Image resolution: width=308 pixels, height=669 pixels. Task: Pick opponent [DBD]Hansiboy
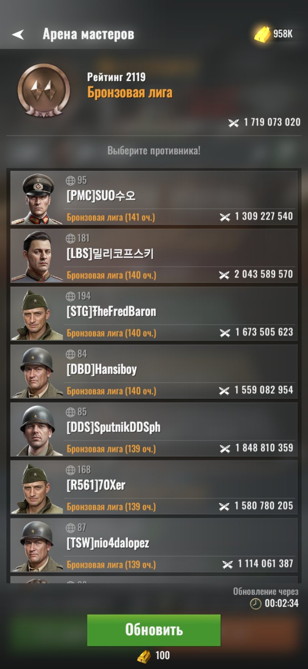click(154, 372)
